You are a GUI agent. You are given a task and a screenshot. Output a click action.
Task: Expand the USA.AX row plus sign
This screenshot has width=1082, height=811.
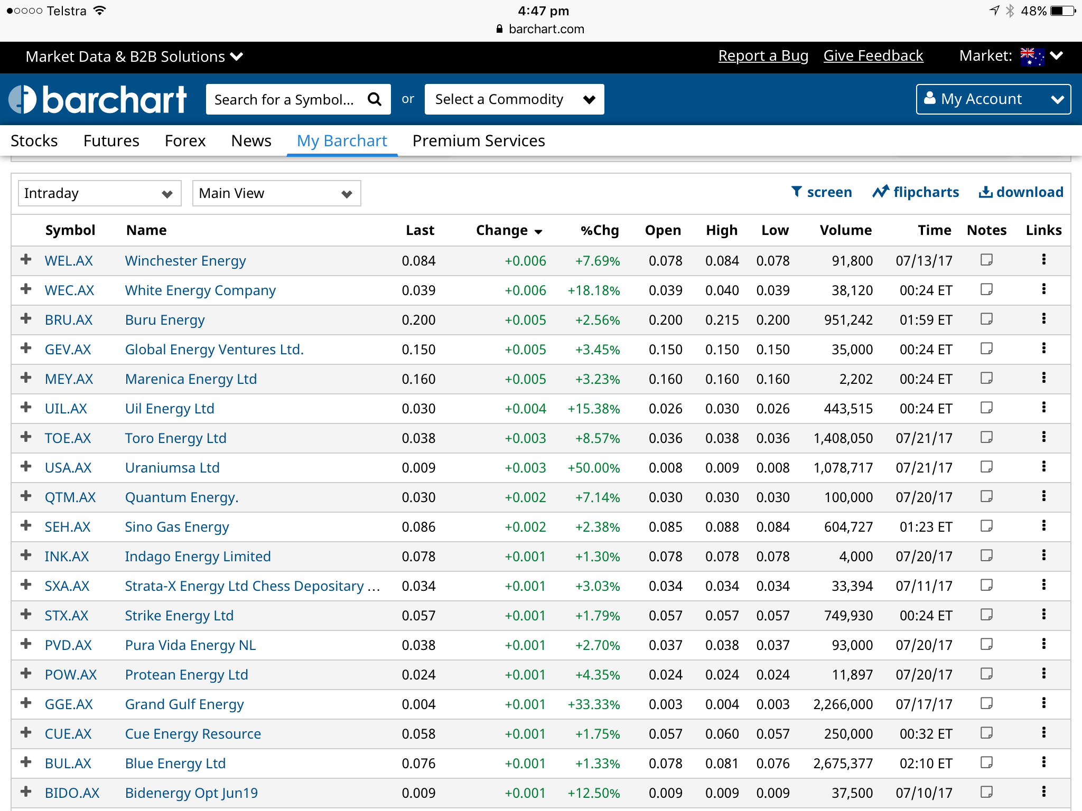25,466
